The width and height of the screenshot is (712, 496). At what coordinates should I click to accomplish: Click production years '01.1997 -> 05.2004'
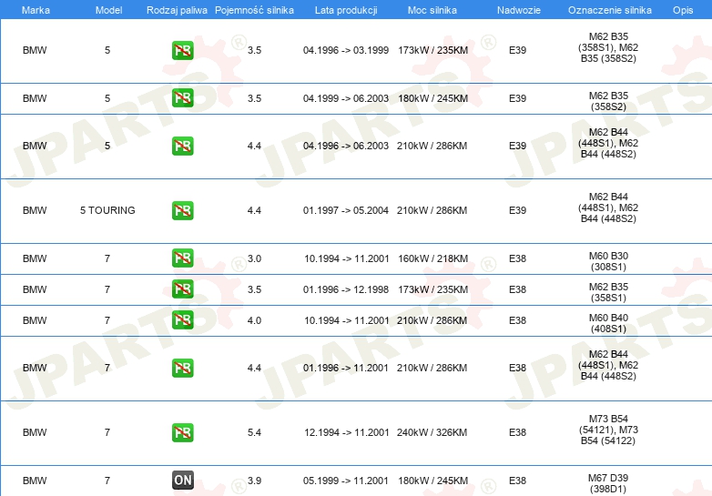click(x=346, y=210)
